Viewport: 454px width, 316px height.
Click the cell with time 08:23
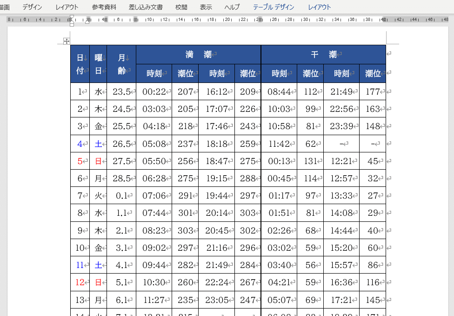pyautogui.click(x=154, y=230)
